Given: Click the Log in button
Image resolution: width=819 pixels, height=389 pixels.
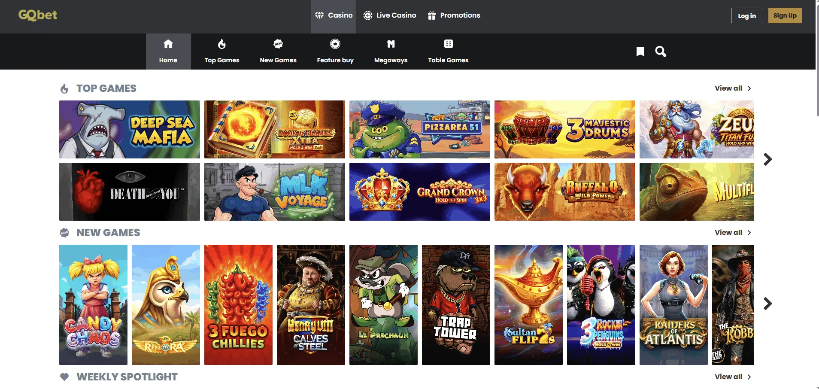Looking at the screenshot, I should (747, 15).
